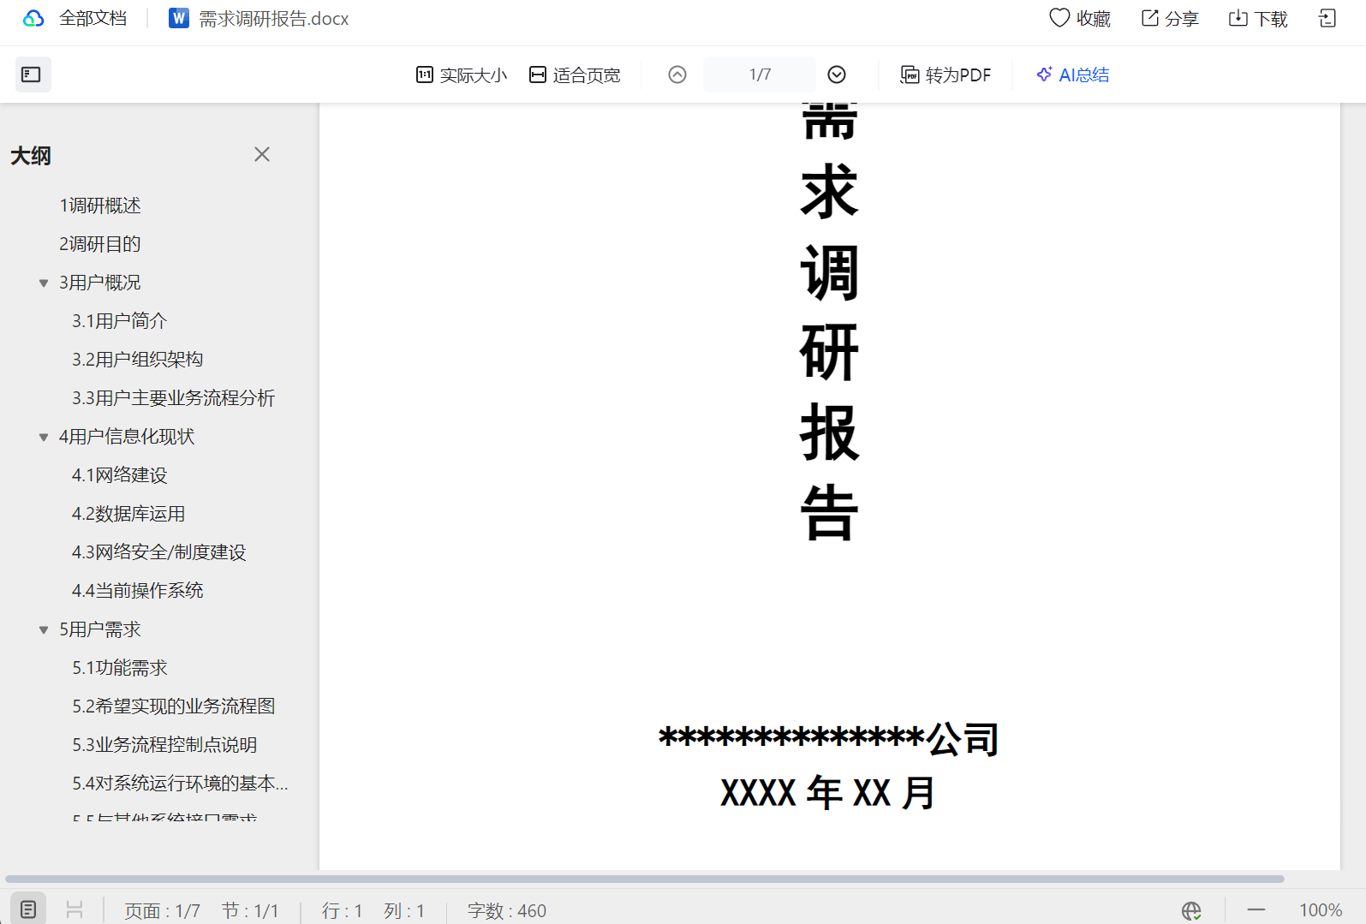Open 5.2希望实现的业务流程图 item
Viewport: 1366px width, 924px height.
174,706
